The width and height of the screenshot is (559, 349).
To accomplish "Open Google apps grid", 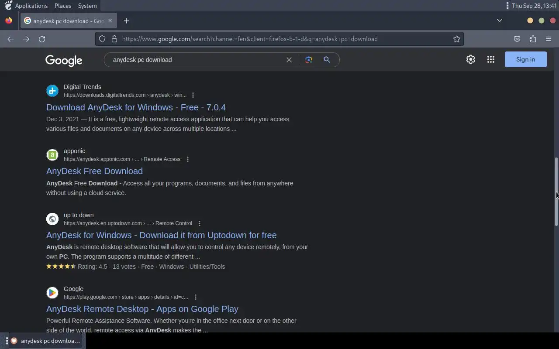I will [x=491, y=59].
